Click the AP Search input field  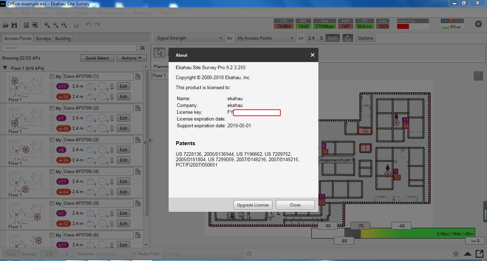tap(69, 48)
